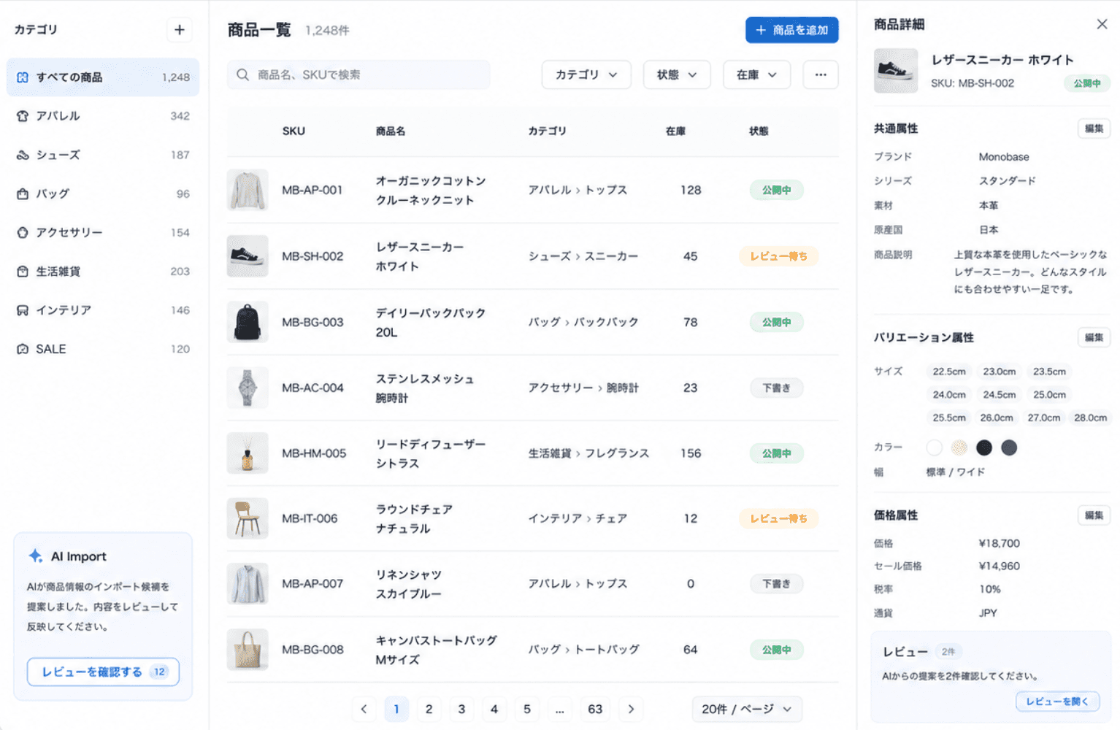Go to page 5

click(527, 709)
